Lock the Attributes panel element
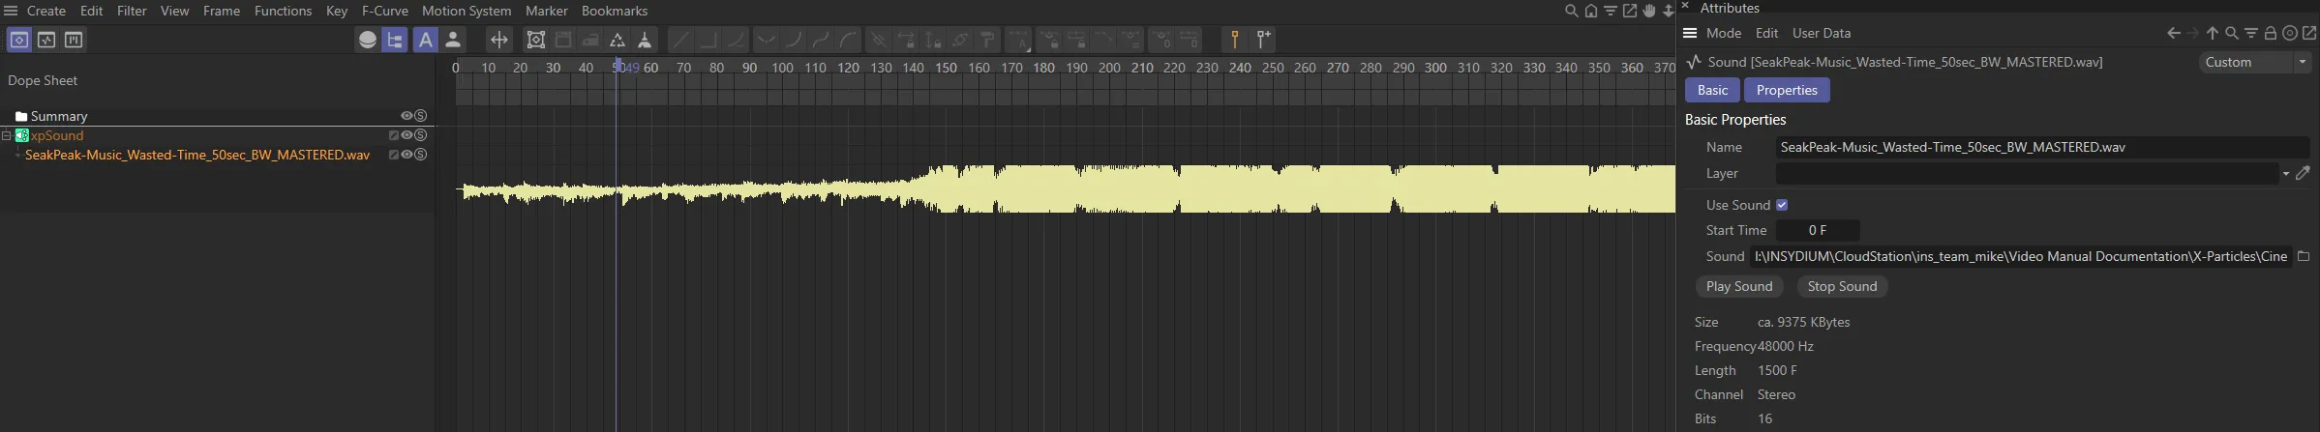 coord(2271,33)
